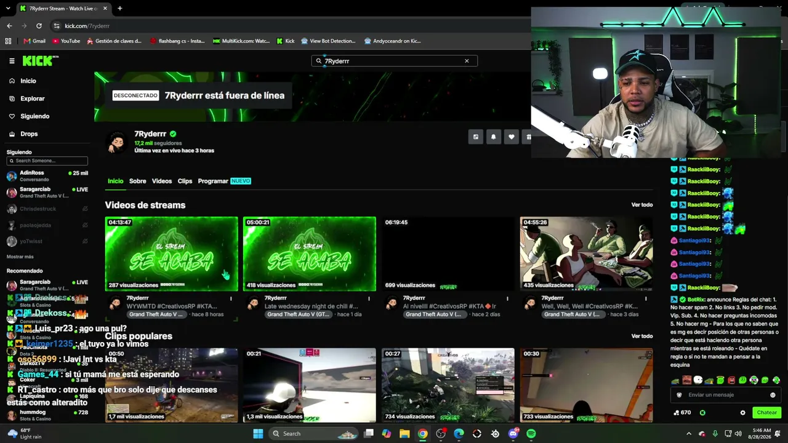Click the square icon left of the bell
788x443 pixels.
click(x=475, y=137)
